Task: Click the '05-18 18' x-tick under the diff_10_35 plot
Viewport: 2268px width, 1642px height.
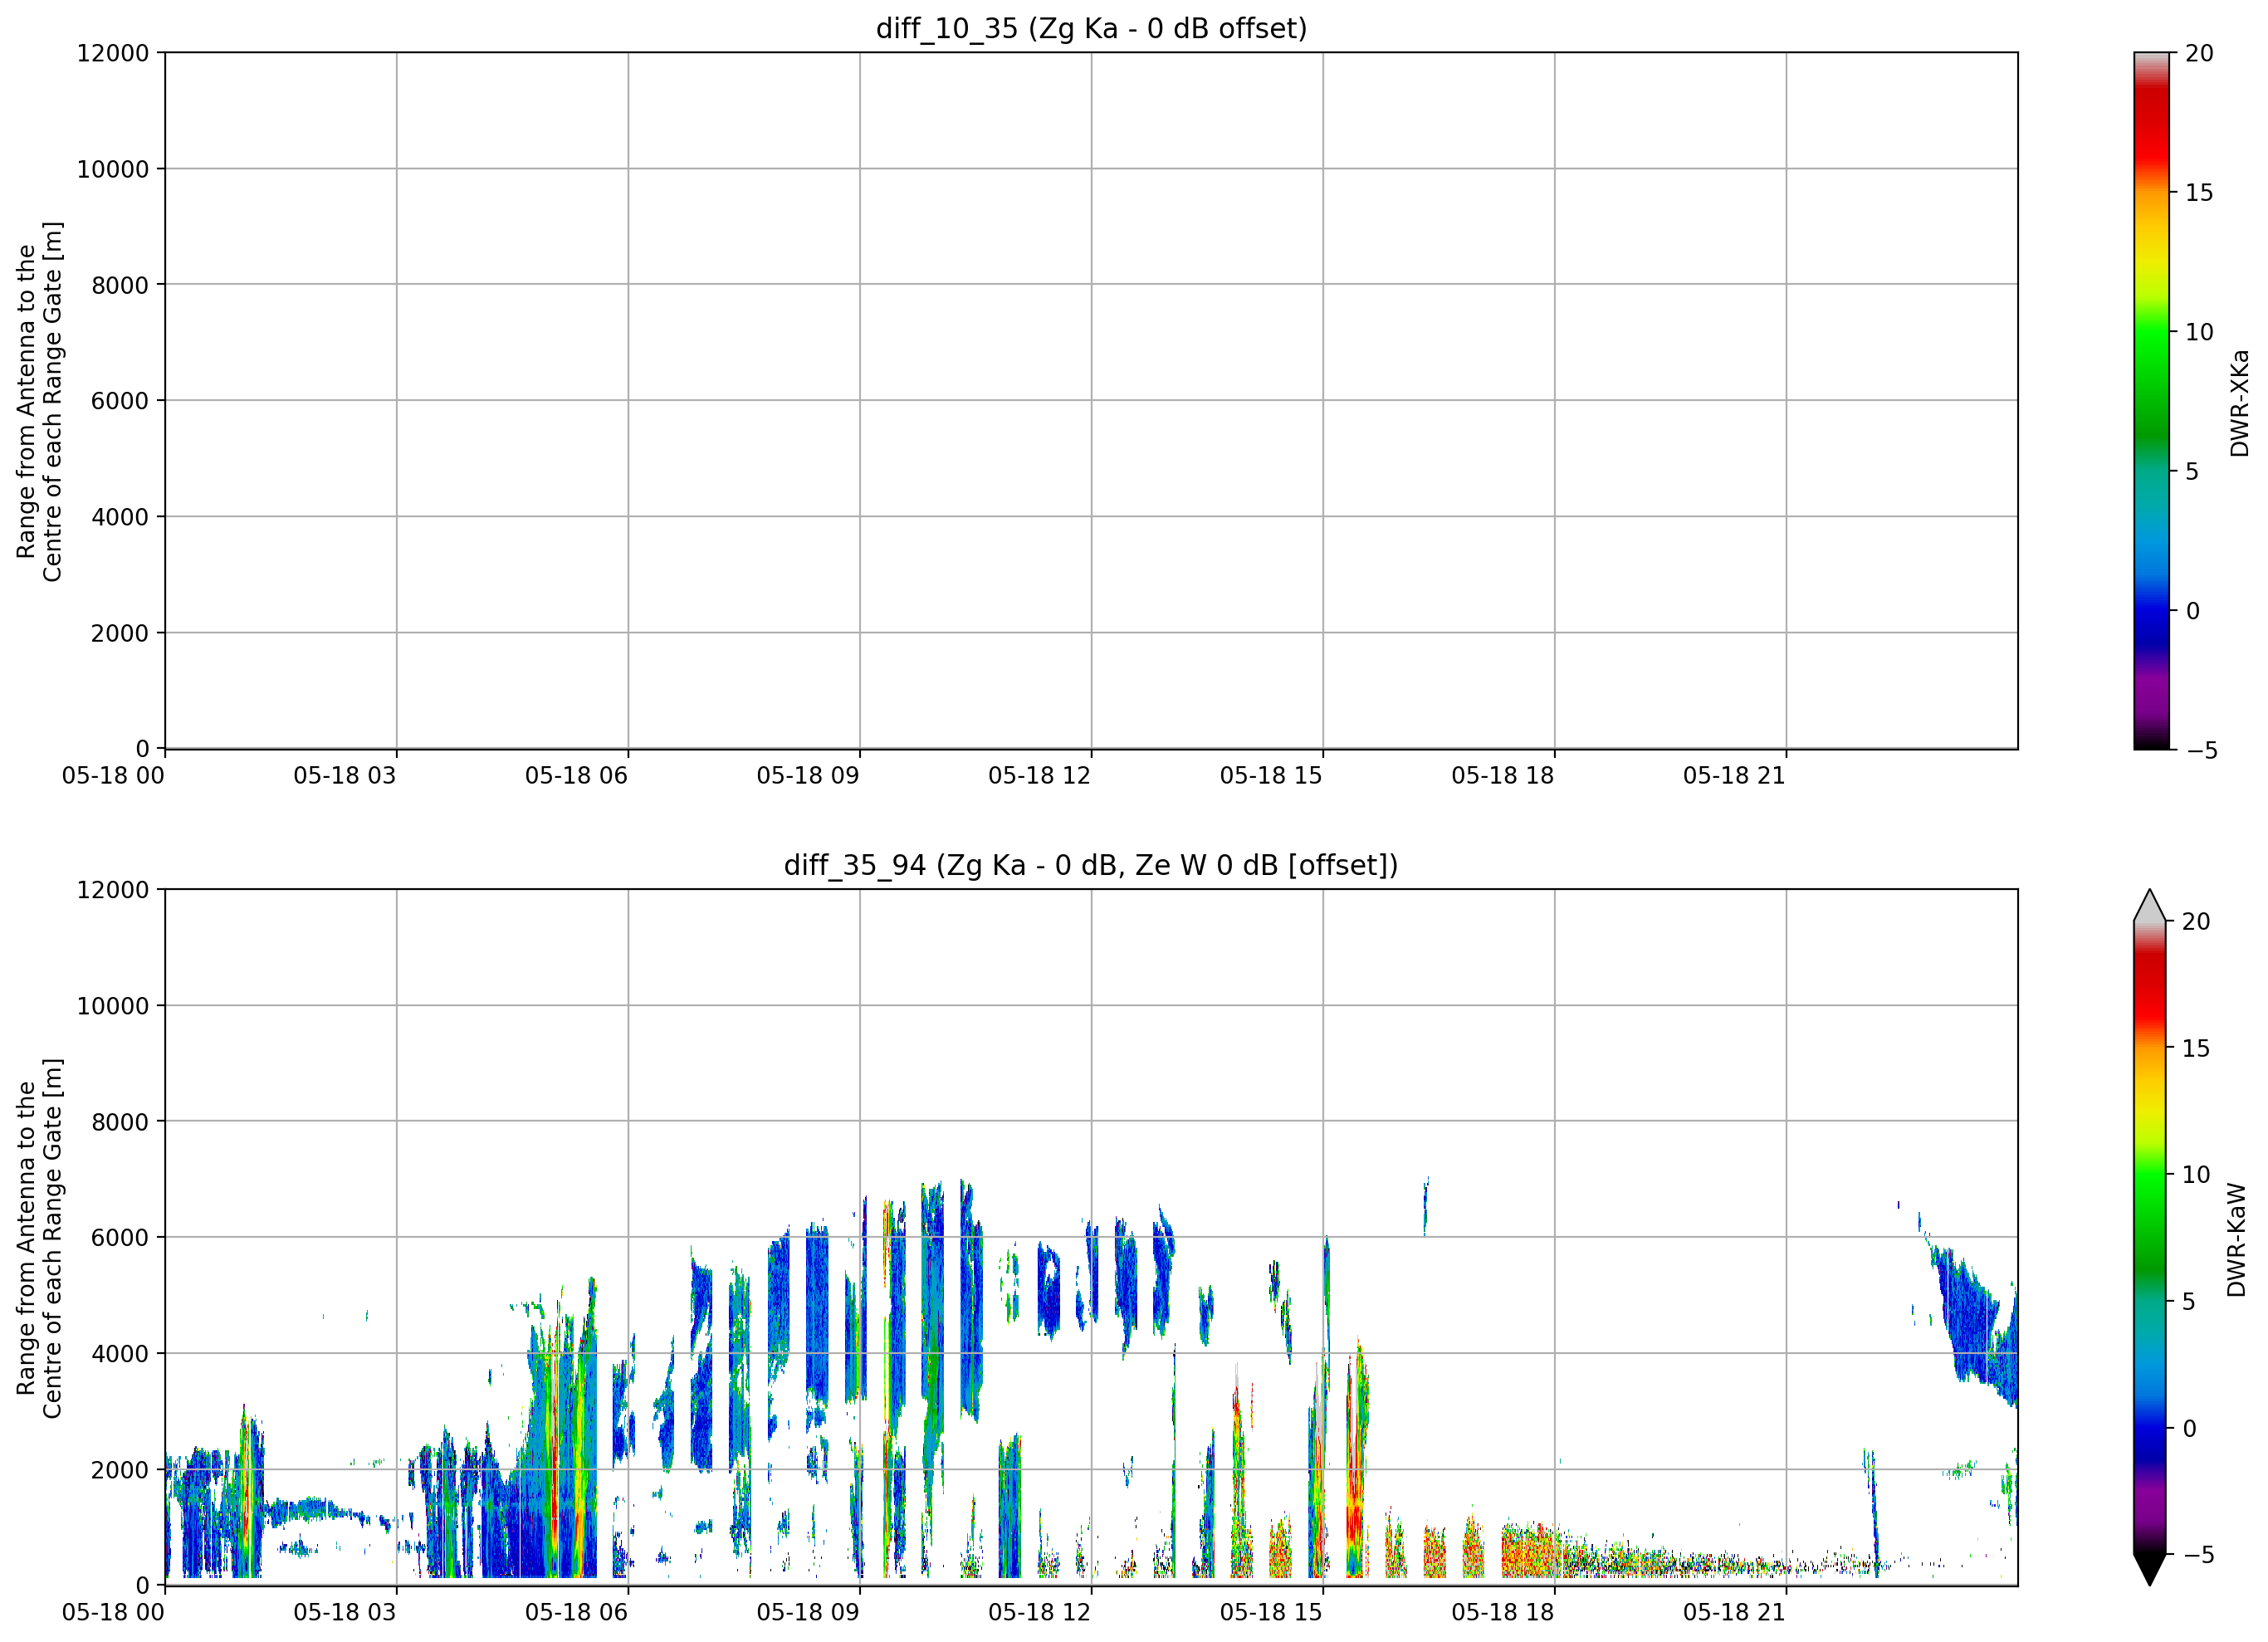Action: tap(1503, 776)
